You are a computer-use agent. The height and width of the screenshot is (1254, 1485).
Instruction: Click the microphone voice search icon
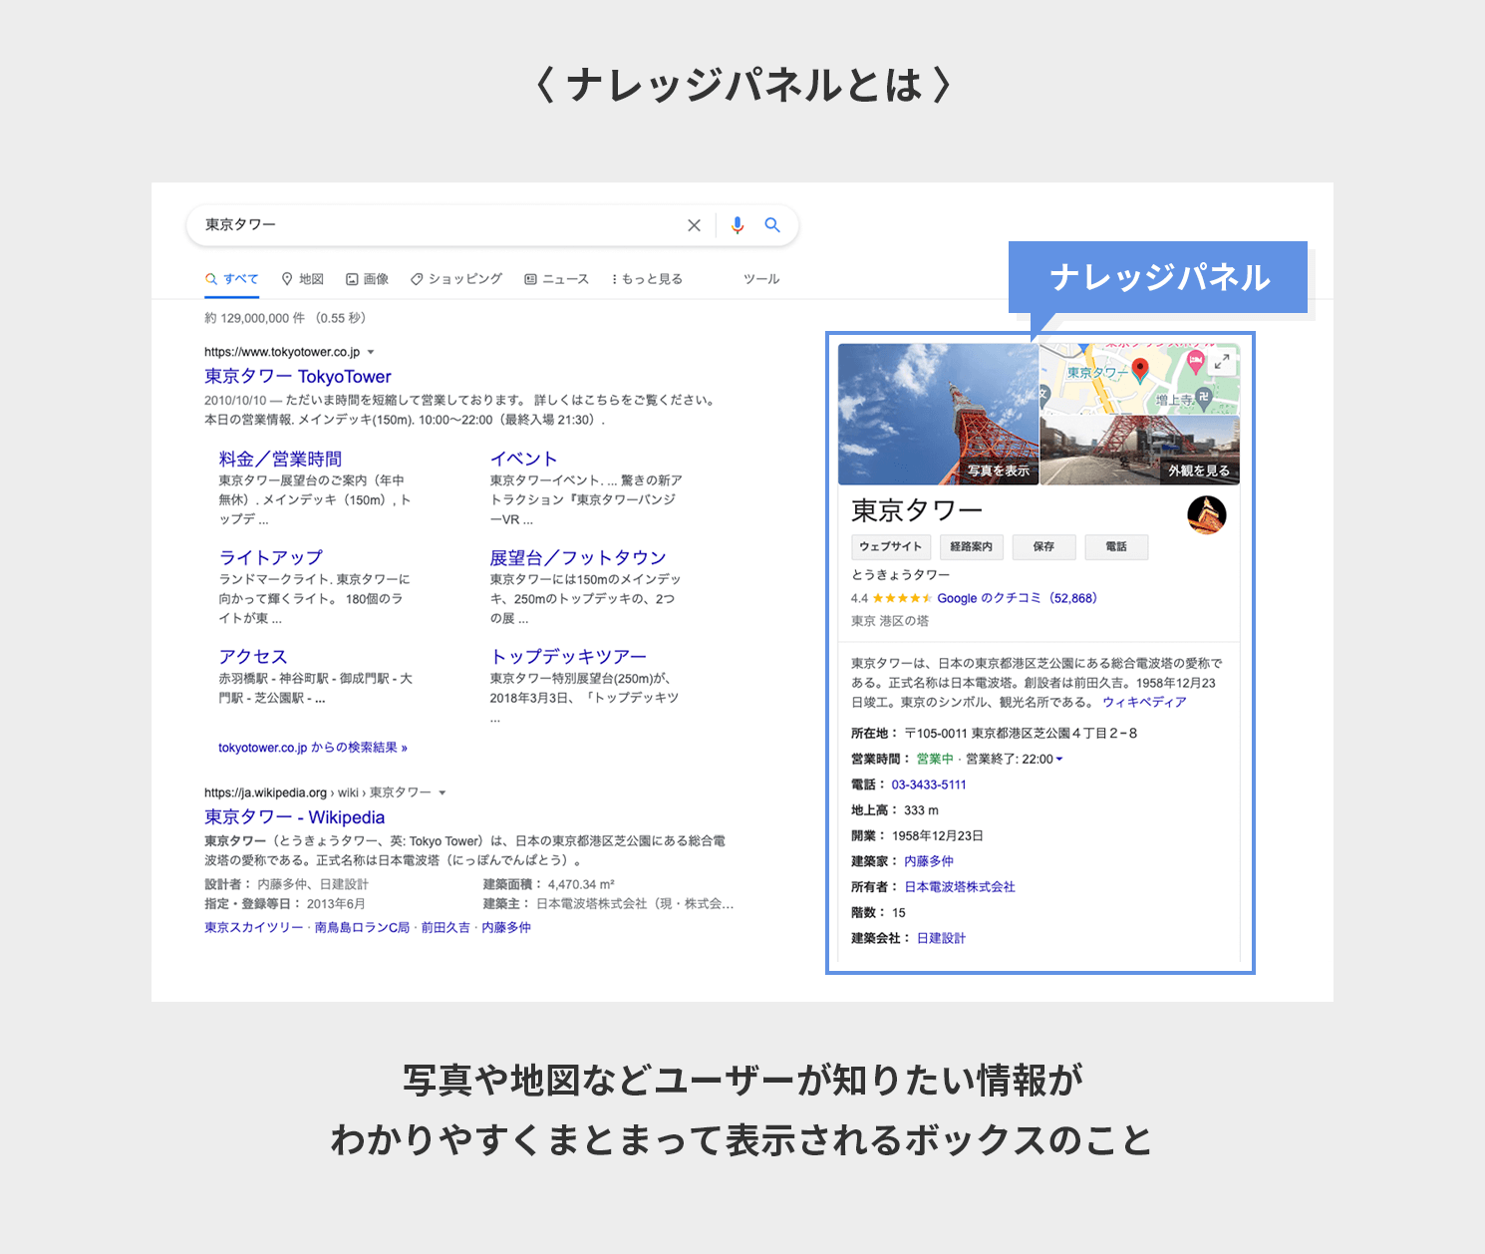(x=738, y=225)
